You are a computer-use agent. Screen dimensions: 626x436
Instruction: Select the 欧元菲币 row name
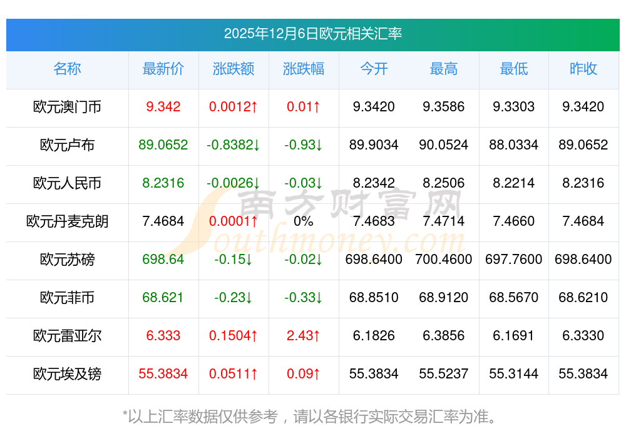pyautogui.click(x=67, y=298)
